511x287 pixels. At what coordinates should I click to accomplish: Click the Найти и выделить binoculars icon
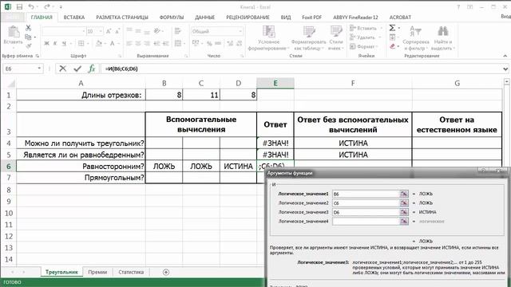pyautogui.click(x=442, y=32)
